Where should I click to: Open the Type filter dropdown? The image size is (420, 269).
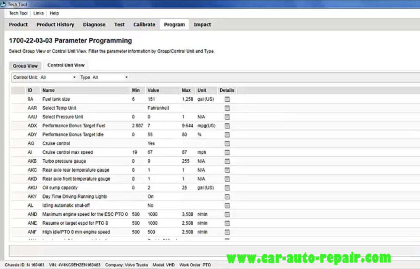pyautogui.click(x=126, y=77)
